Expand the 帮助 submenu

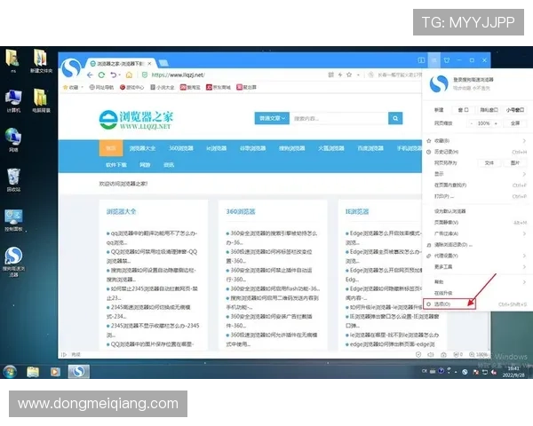[x=477, y=281]
